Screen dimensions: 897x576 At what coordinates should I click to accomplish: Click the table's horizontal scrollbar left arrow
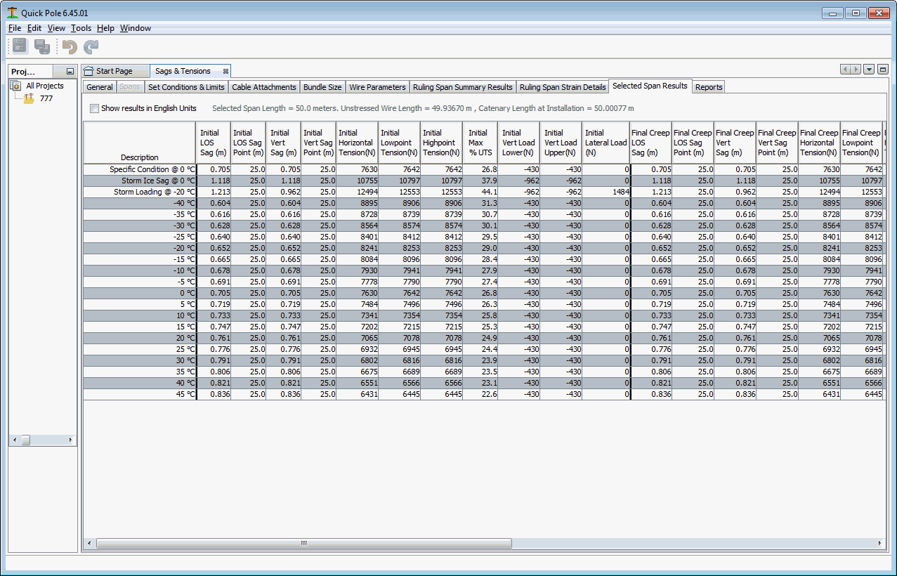pos(89,543)
